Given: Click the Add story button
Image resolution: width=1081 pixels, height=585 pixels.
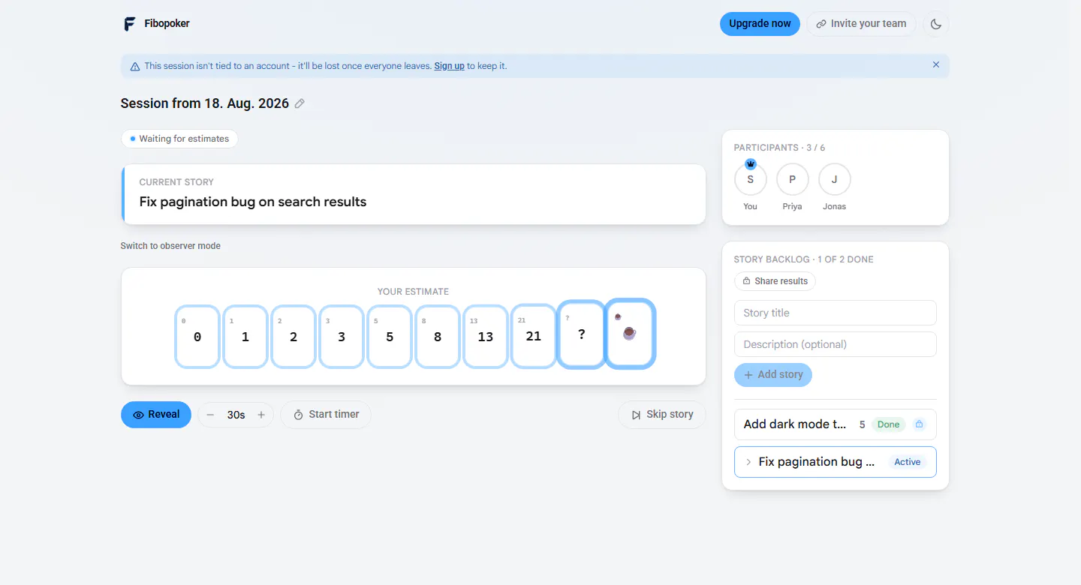Looking at the screenshot, I should click(773, 374).
